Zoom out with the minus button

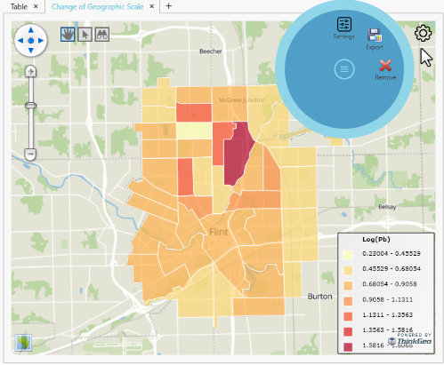pos(30,154)
